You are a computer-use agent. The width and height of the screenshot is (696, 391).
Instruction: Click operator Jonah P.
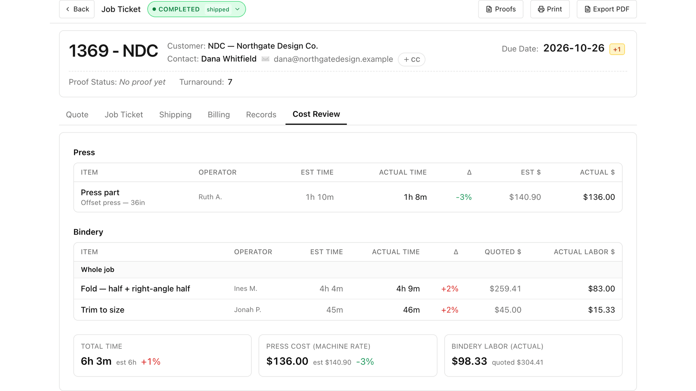point(248,310)
